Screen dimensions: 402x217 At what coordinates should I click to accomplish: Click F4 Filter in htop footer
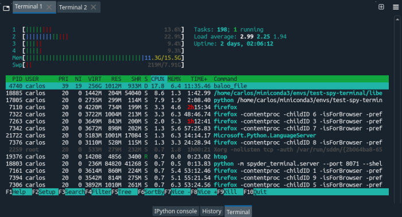pos(98,192)
